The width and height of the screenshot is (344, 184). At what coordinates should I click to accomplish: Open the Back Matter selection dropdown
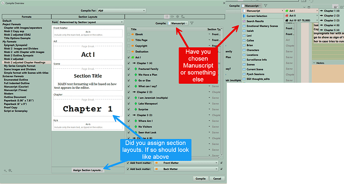point(186,169)
